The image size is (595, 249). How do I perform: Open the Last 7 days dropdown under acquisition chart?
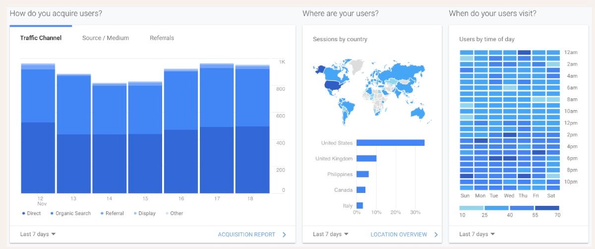click(38, 234)
